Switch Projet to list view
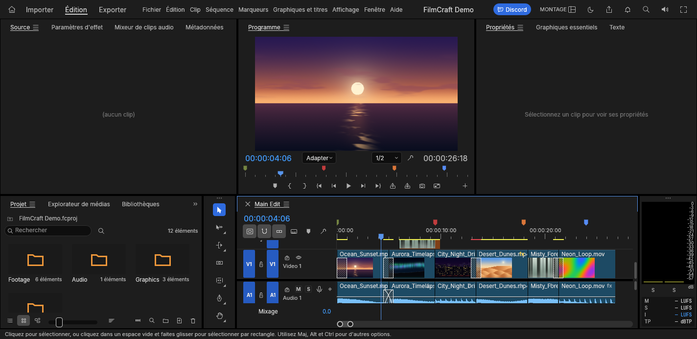Image resolution: width=697 pixels, height=339 pixels. 10,321
